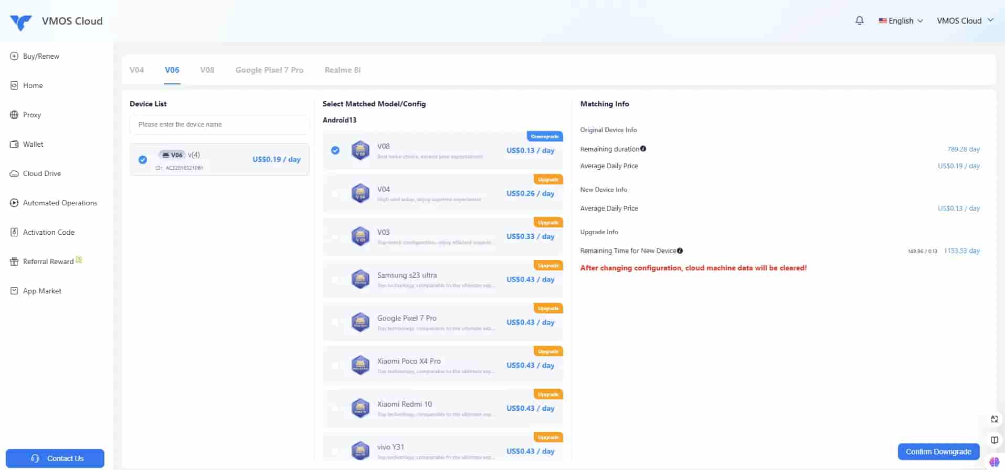
Task: Click the Remaining duration info icon
Action: click(643, 149)
